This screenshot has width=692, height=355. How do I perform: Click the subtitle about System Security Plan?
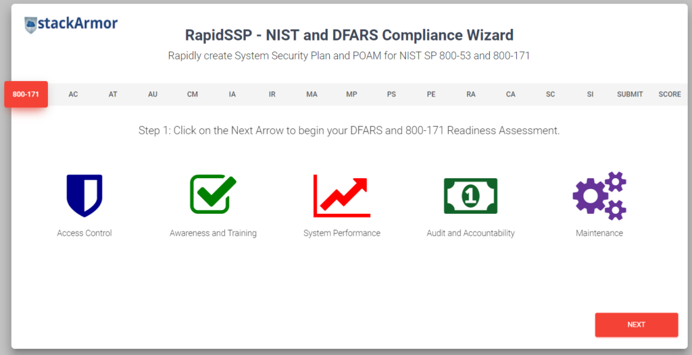point(349,56)
